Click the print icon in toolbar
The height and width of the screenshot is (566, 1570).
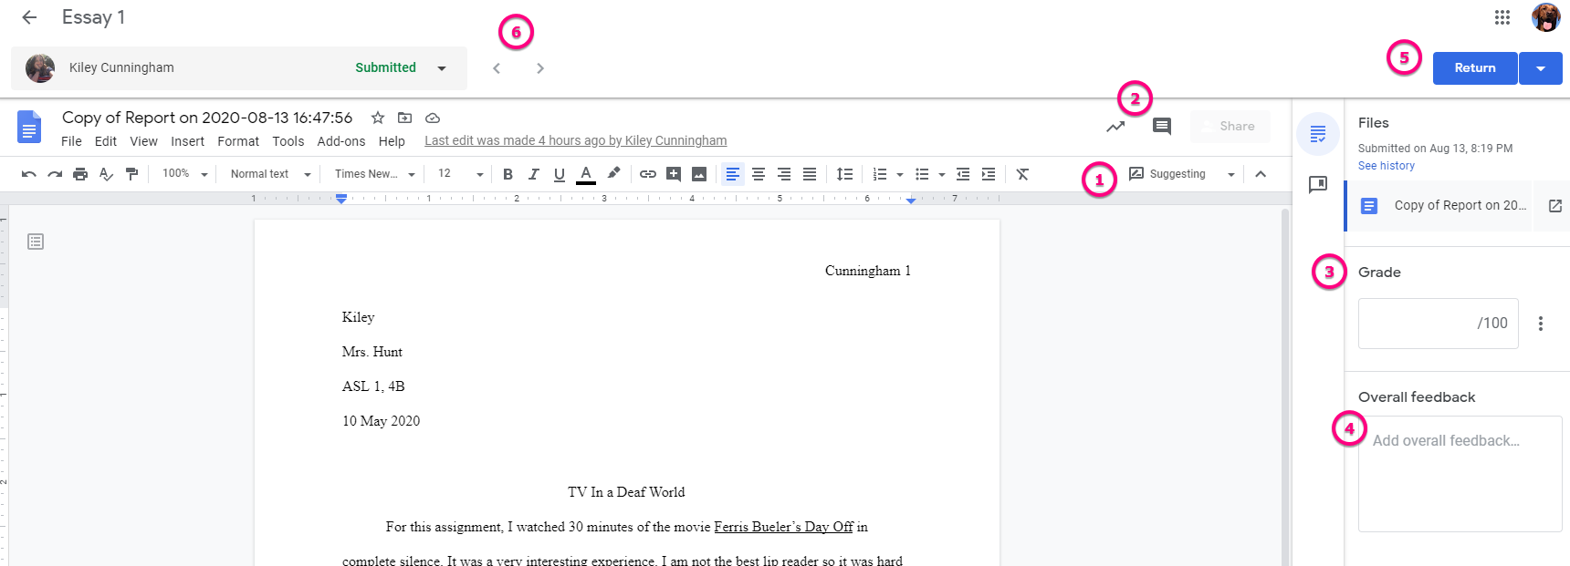[80, 174]
